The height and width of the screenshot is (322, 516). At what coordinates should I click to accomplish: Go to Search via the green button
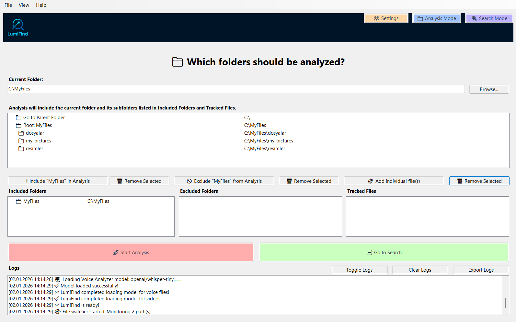click(384, 252)
